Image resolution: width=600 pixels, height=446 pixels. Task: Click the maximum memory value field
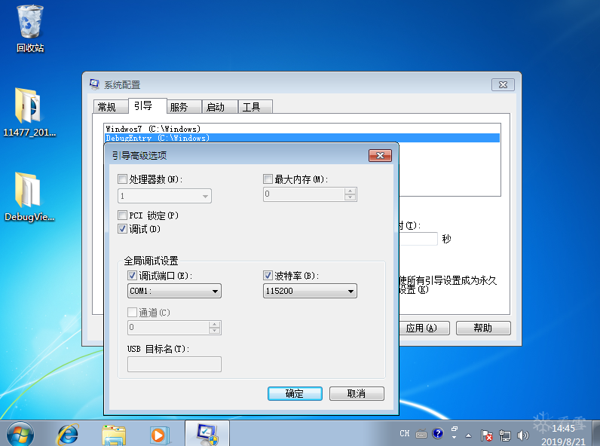305,194
